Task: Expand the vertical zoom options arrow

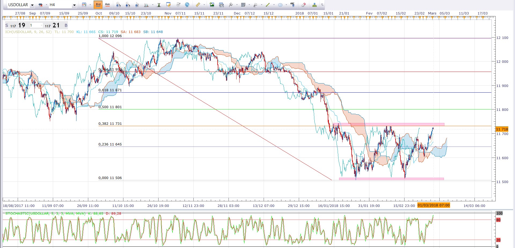Action: coord(153,5)
